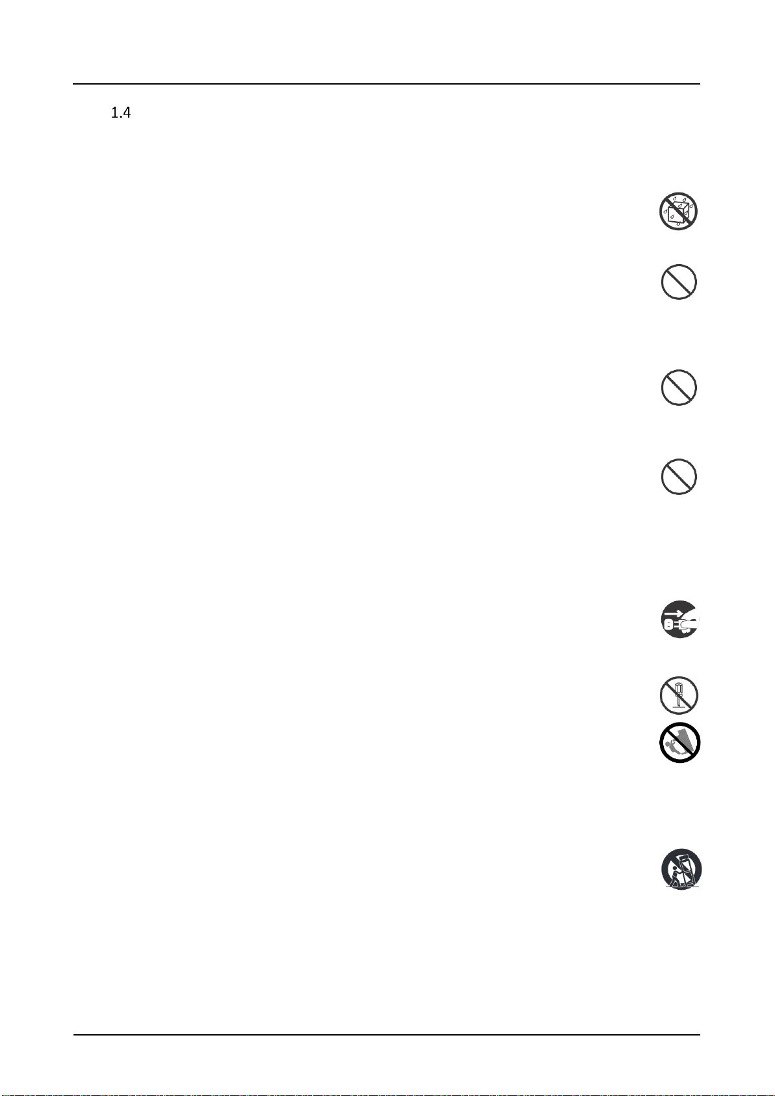775x1096 pixels.
Task: Click the hand gripping the plug
Action: 690,622
